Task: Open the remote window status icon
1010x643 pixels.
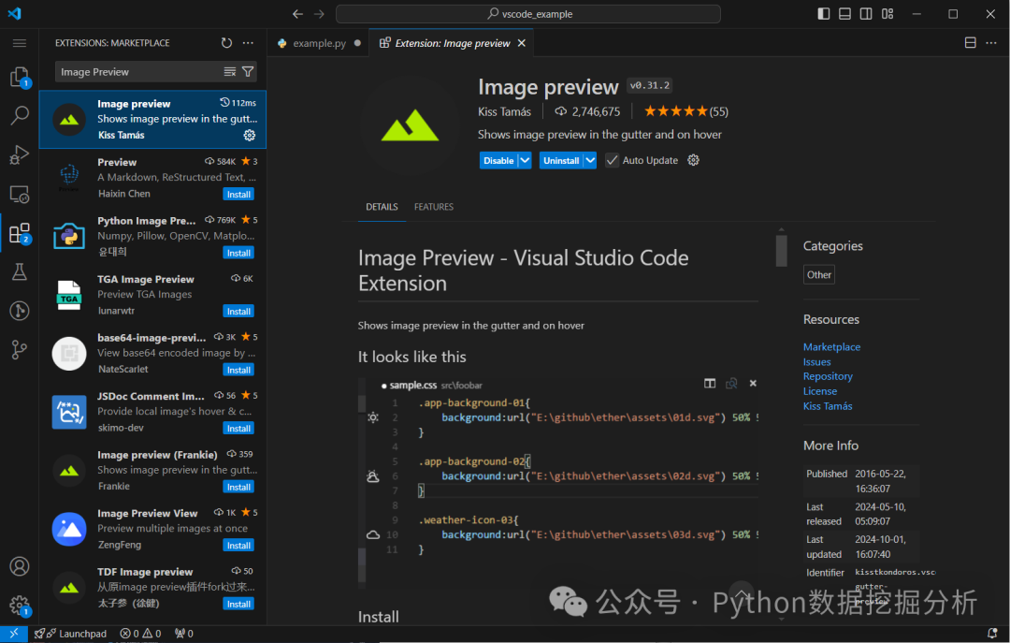Action: 13,634
